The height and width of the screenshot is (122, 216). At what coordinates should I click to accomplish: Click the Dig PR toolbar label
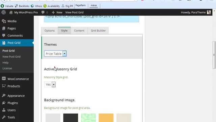69,6
